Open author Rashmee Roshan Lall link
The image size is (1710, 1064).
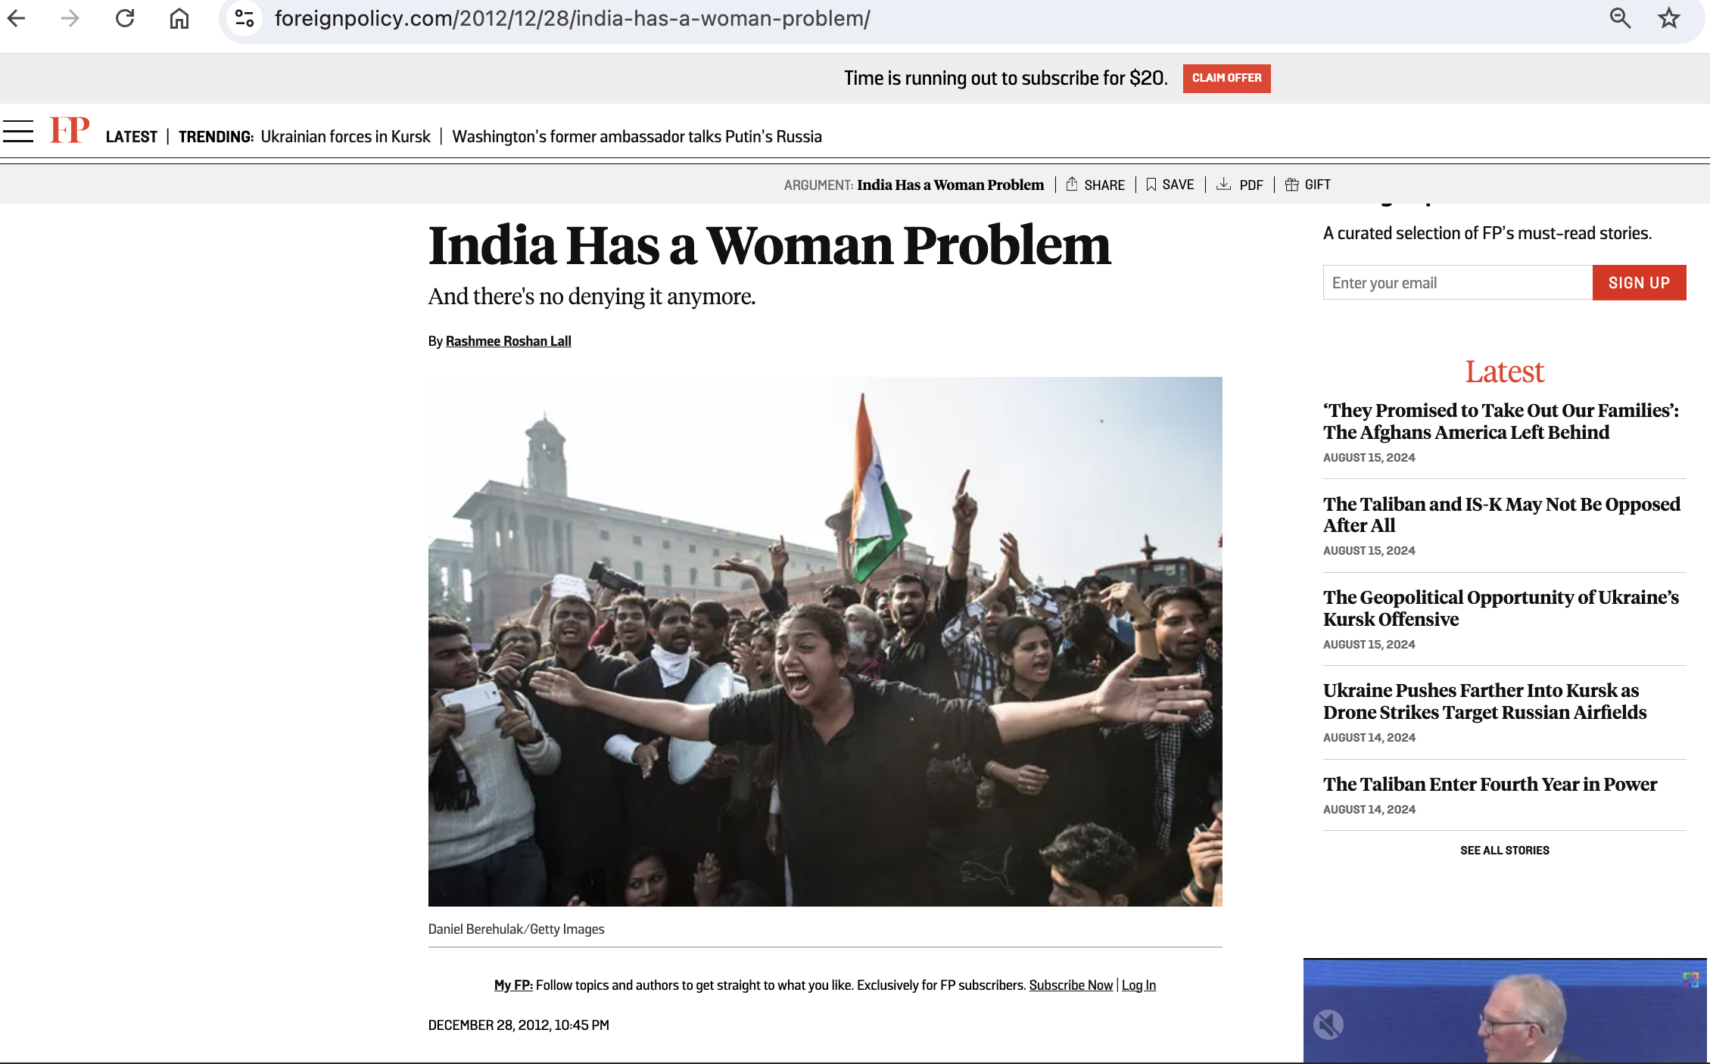[508, 341]
